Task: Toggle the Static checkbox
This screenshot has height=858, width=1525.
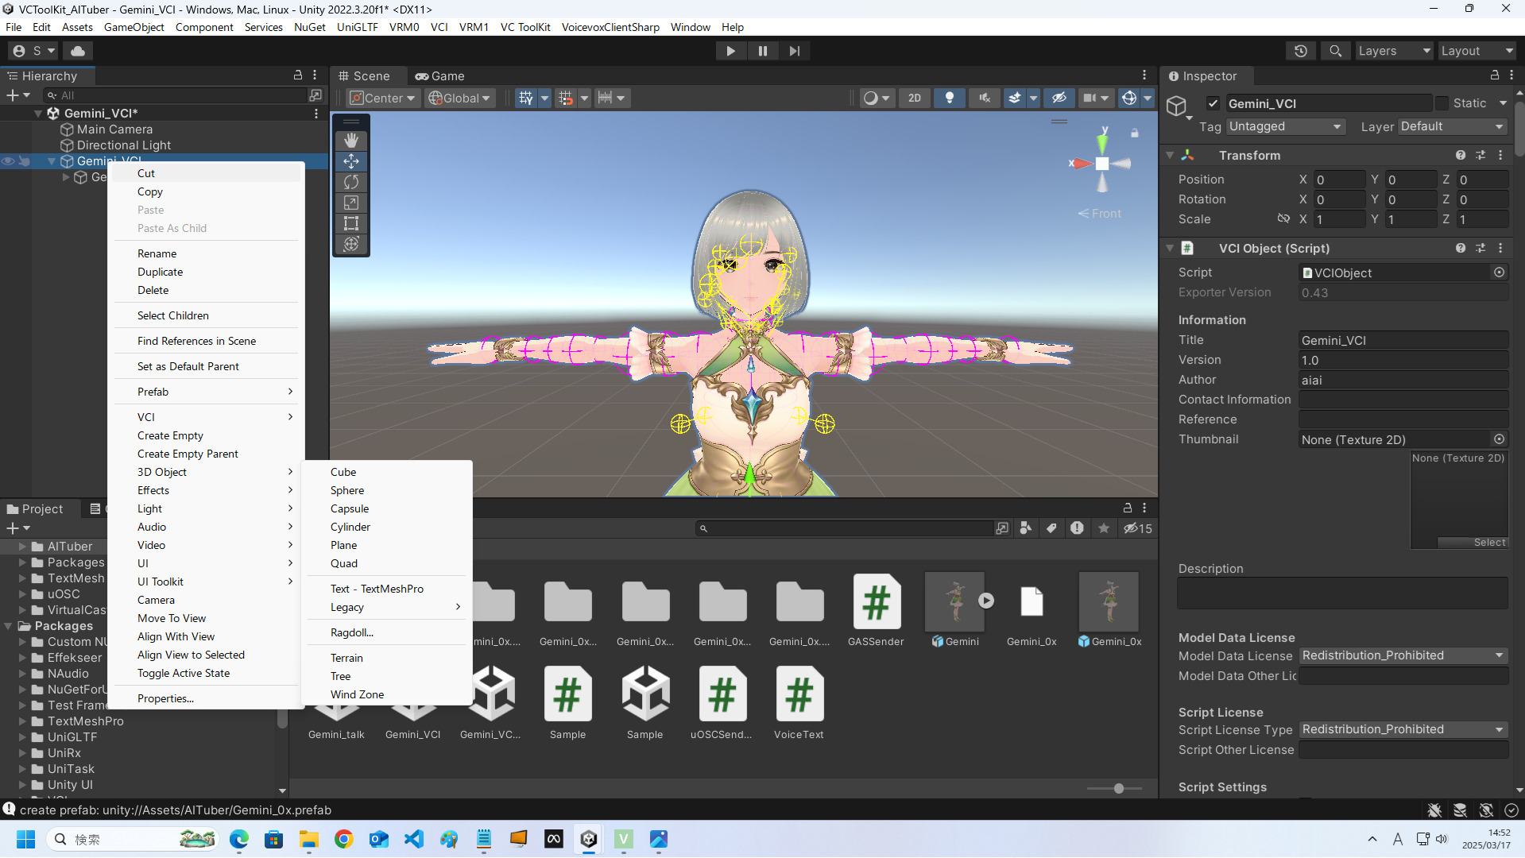Action: point(1442,103)
